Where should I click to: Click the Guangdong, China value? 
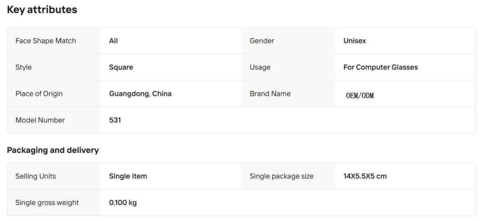point(140,94)
